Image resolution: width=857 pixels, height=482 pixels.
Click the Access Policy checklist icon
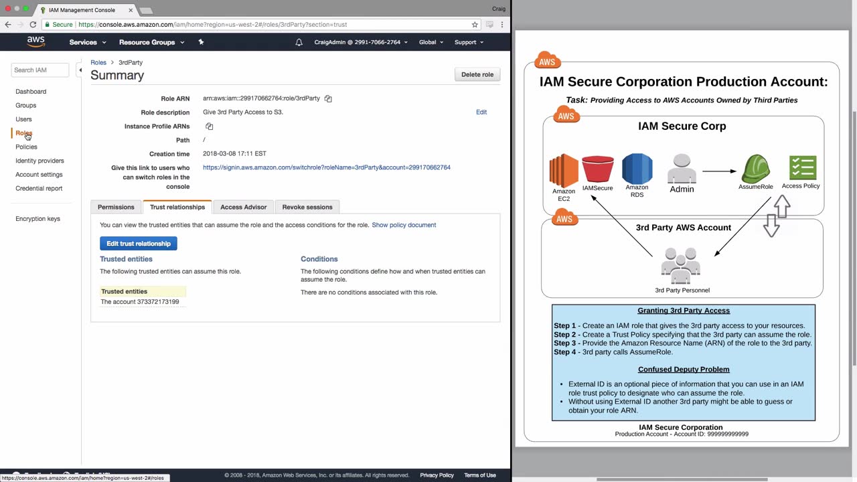(x=802, y=167)
